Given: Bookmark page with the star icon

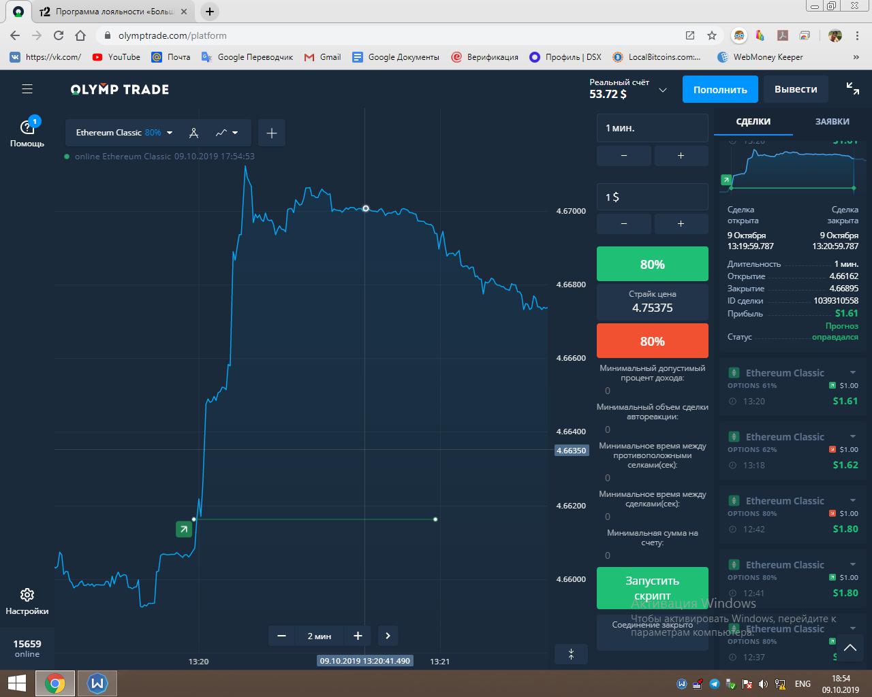Looking at the screenshot, I should pos(712,35).
